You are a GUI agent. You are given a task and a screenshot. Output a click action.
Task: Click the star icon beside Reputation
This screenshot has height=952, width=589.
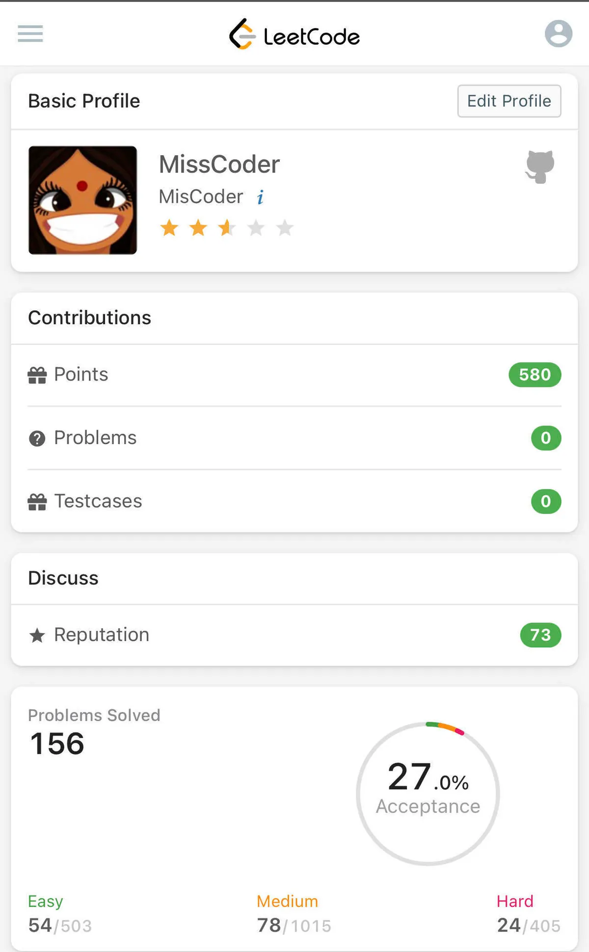pos(37,635)
